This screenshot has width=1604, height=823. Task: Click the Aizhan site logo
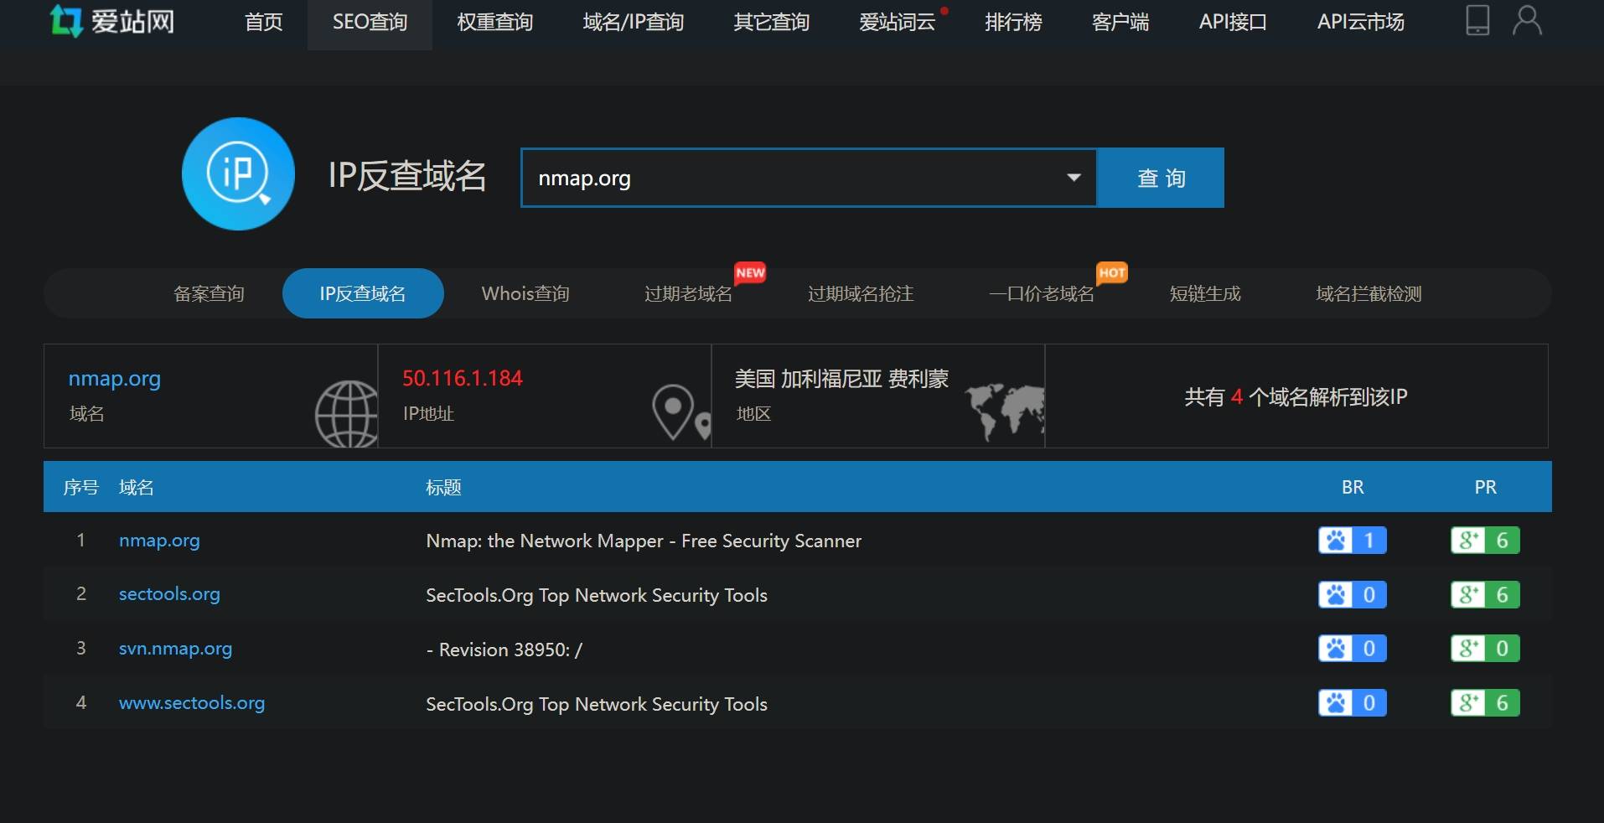click(112, 21)
